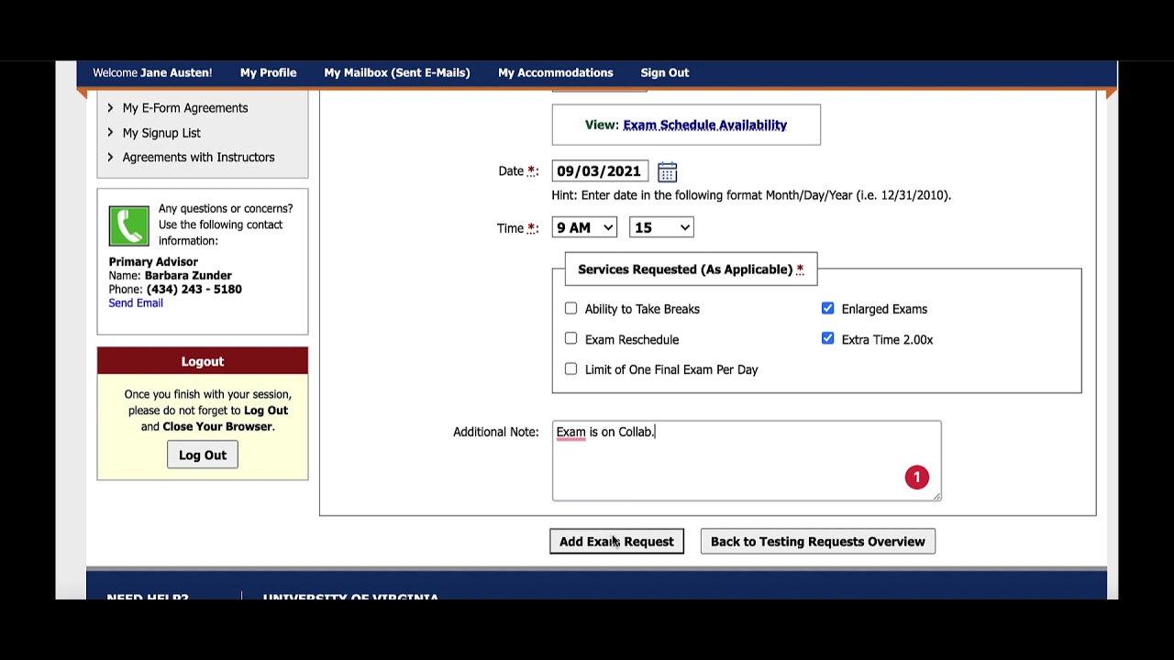Click Back to Testing Requests Overview

[x=817, y=542]
